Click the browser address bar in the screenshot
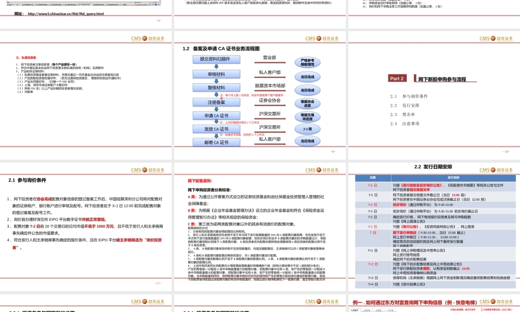 (78, 2)
